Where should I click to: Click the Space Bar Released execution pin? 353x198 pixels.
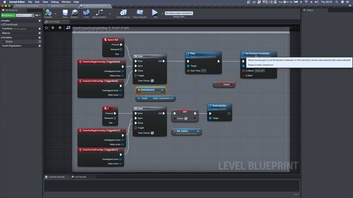(x=121, y=50)
